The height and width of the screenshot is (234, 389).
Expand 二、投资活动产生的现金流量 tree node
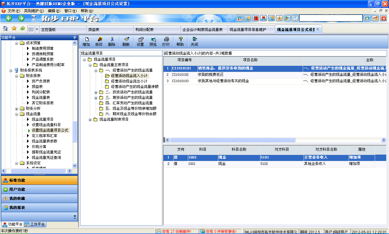click(x=96, y=93)
